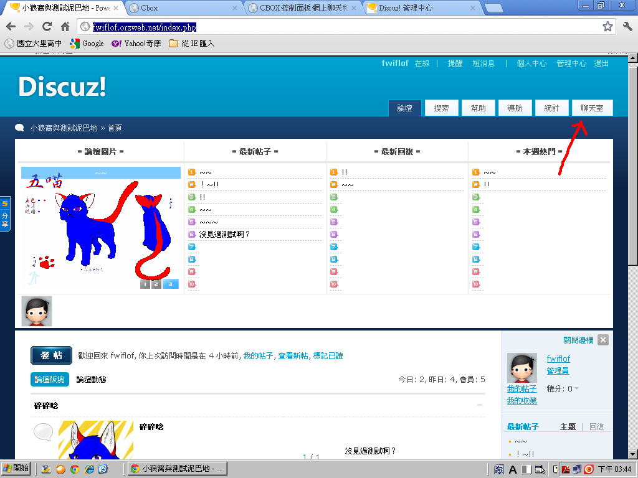Select the 論壇 navigation tab
Screen dimensions: 638x478
[405, 108]
